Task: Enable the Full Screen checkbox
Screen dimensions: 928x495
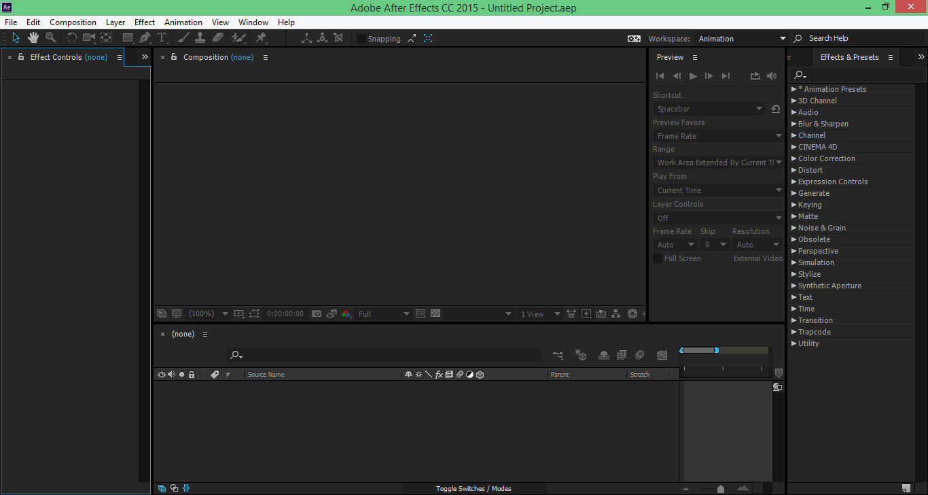Action: pos(658,258)
